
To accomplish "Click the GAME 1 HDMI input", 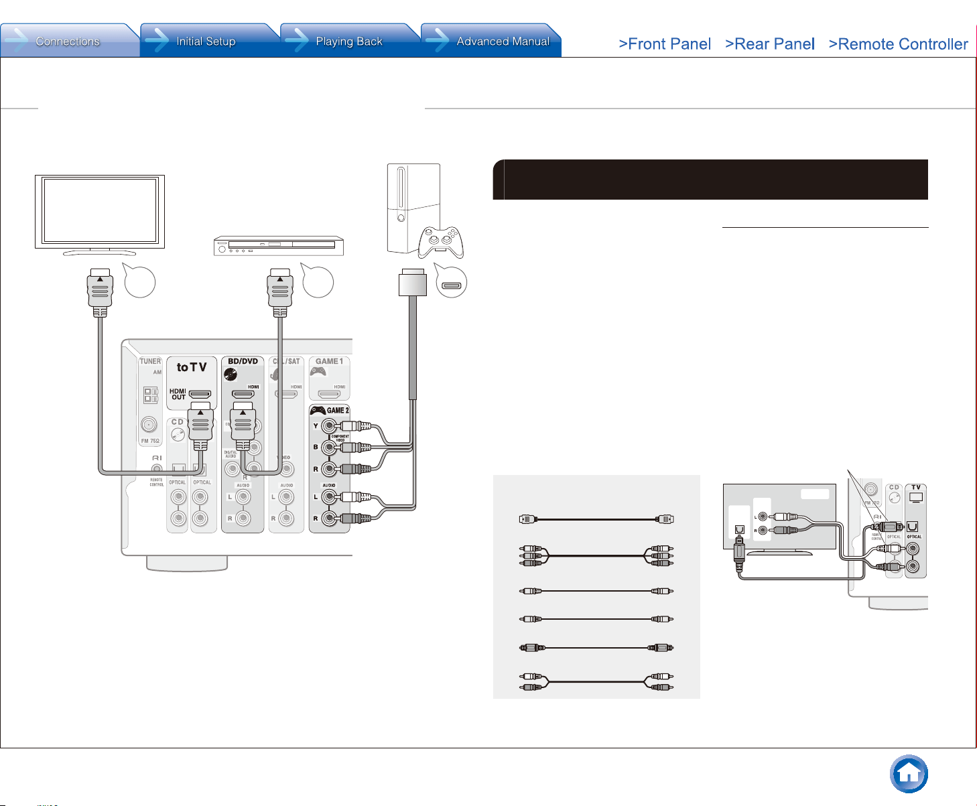I will (x=329, y=395).
